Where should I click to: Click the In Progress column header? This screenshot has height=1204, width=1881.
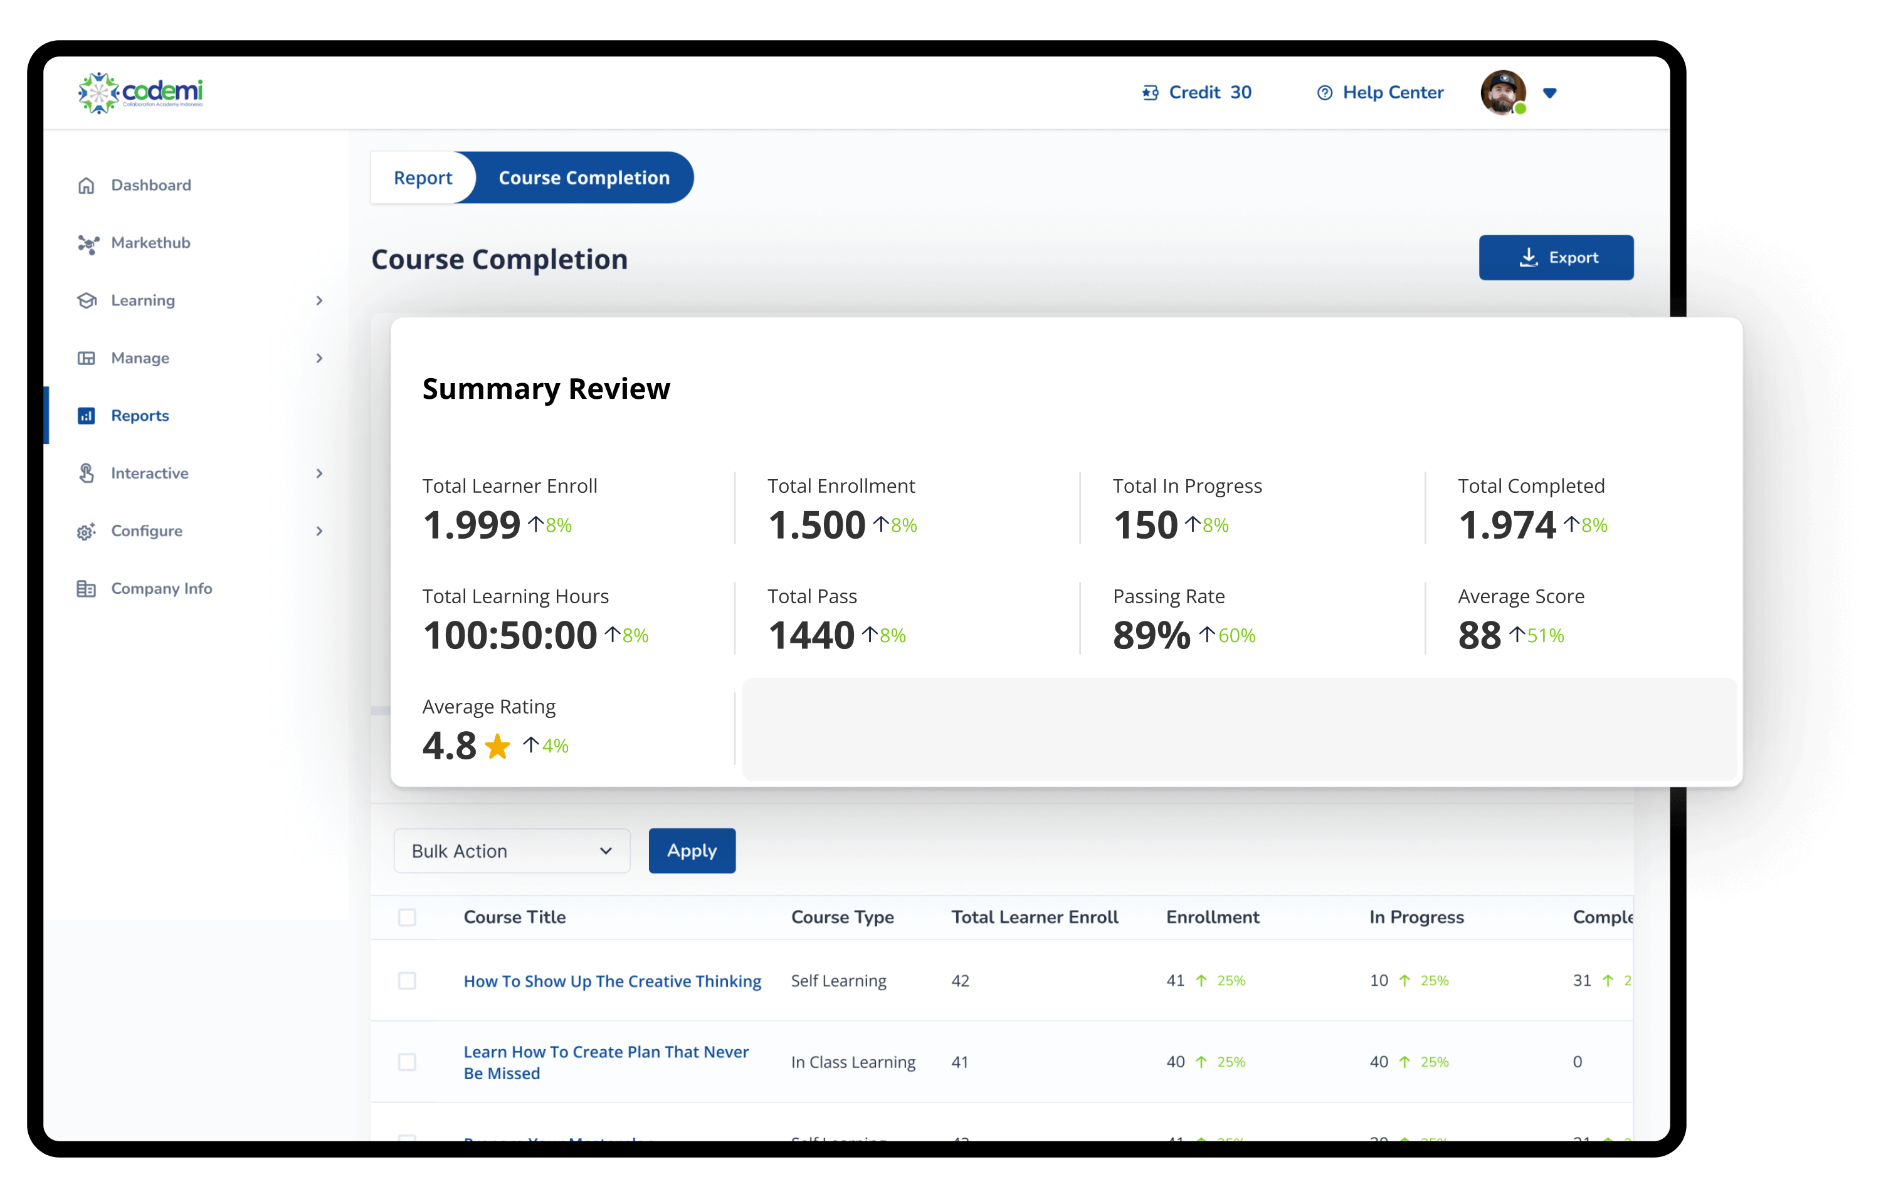click(x=1416, y=918)
